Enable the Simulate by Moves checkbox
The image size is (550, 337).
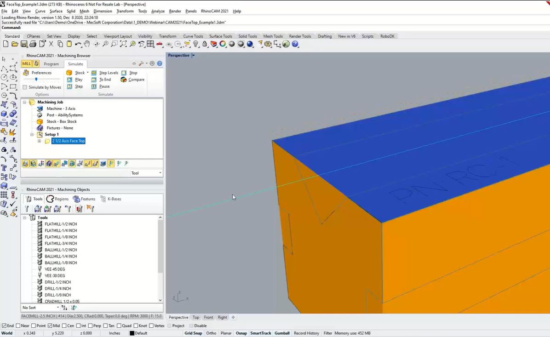pyautogui.click(x=25, y=87)
